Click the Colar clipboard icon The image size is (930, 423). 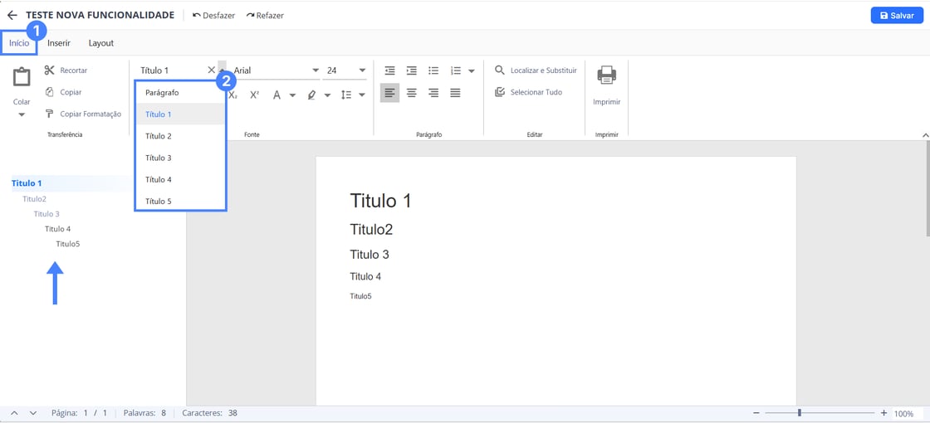22,77
